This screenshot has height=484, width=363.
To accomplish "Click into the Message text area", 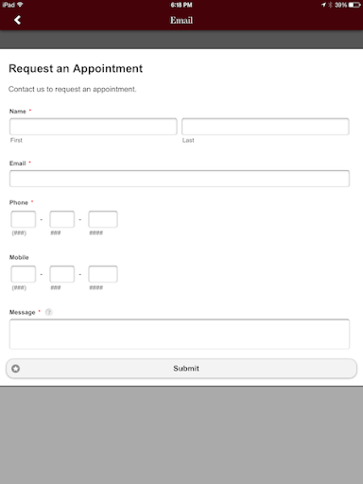I will coord(180,334).
